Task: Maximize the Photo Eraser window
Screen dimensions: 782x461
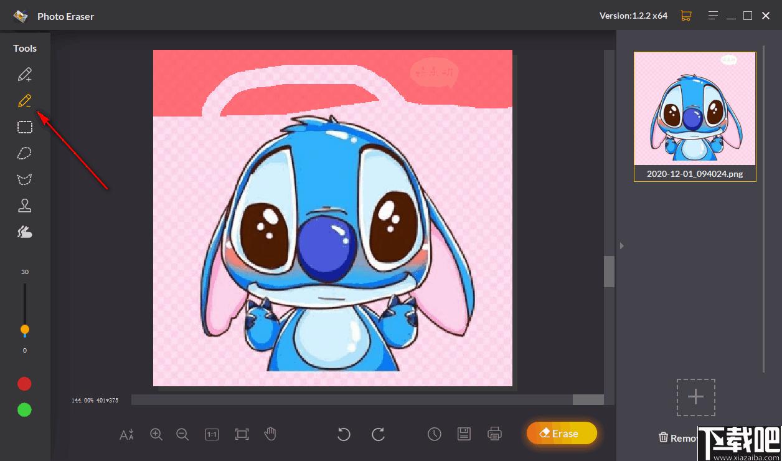Action: click(748, 16)
